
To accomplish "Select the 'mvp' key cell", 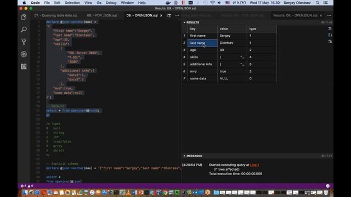I will pos(202,71).
